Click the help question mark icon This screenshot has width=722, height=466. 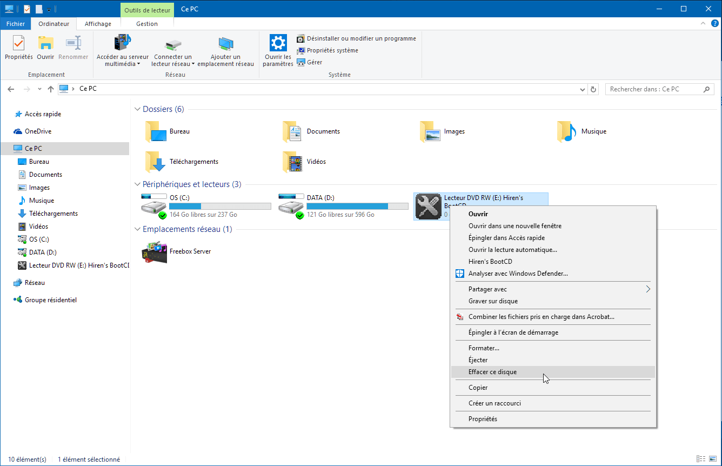[x=714, y=24]
